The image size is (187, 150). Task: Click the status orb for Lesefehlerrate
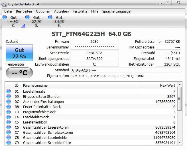click(9, 91)
